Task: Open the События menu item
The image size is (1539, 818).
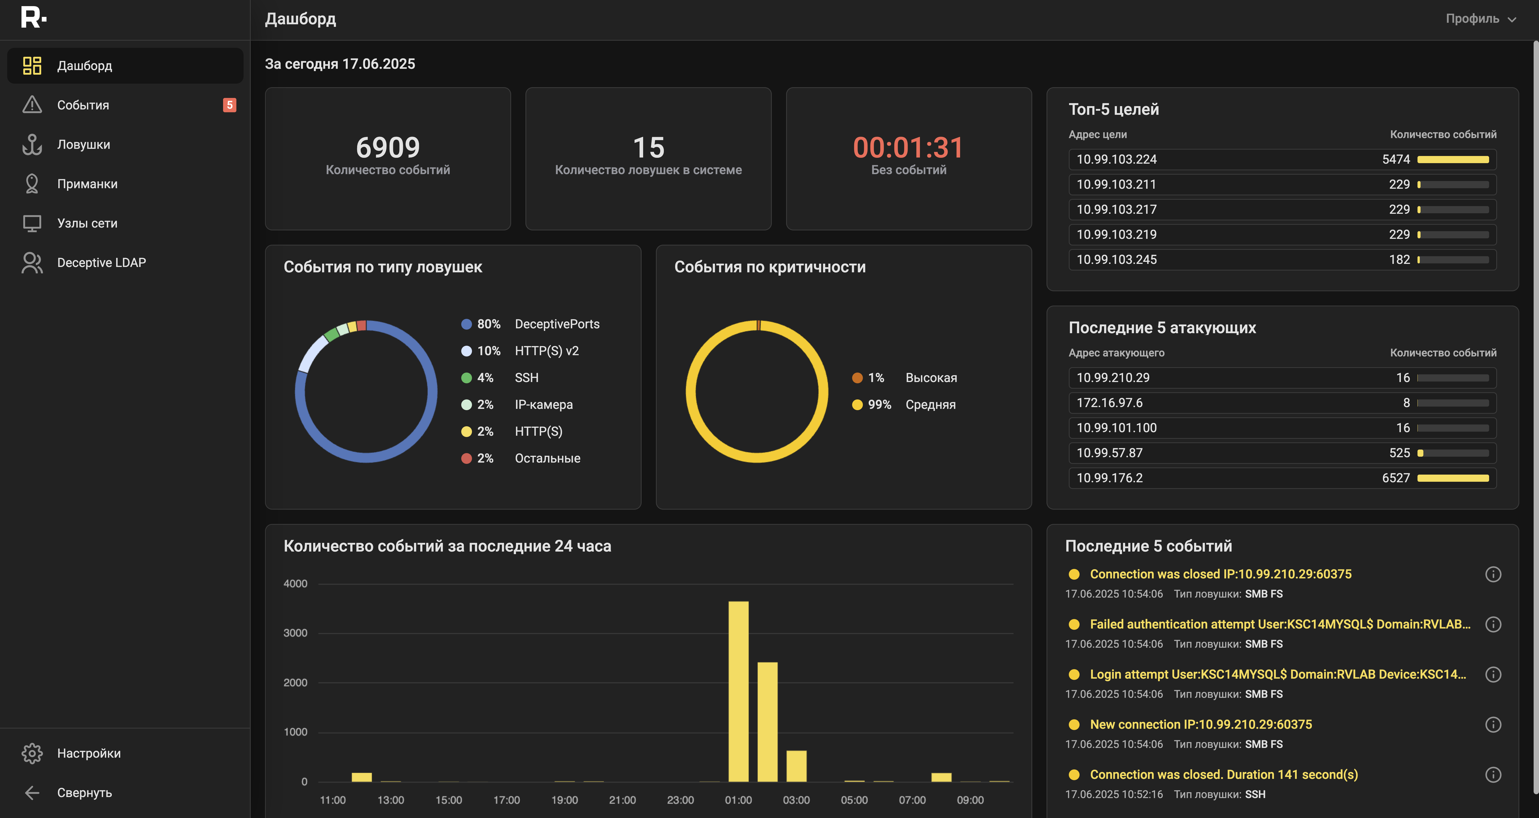Action: coord(83,105)
